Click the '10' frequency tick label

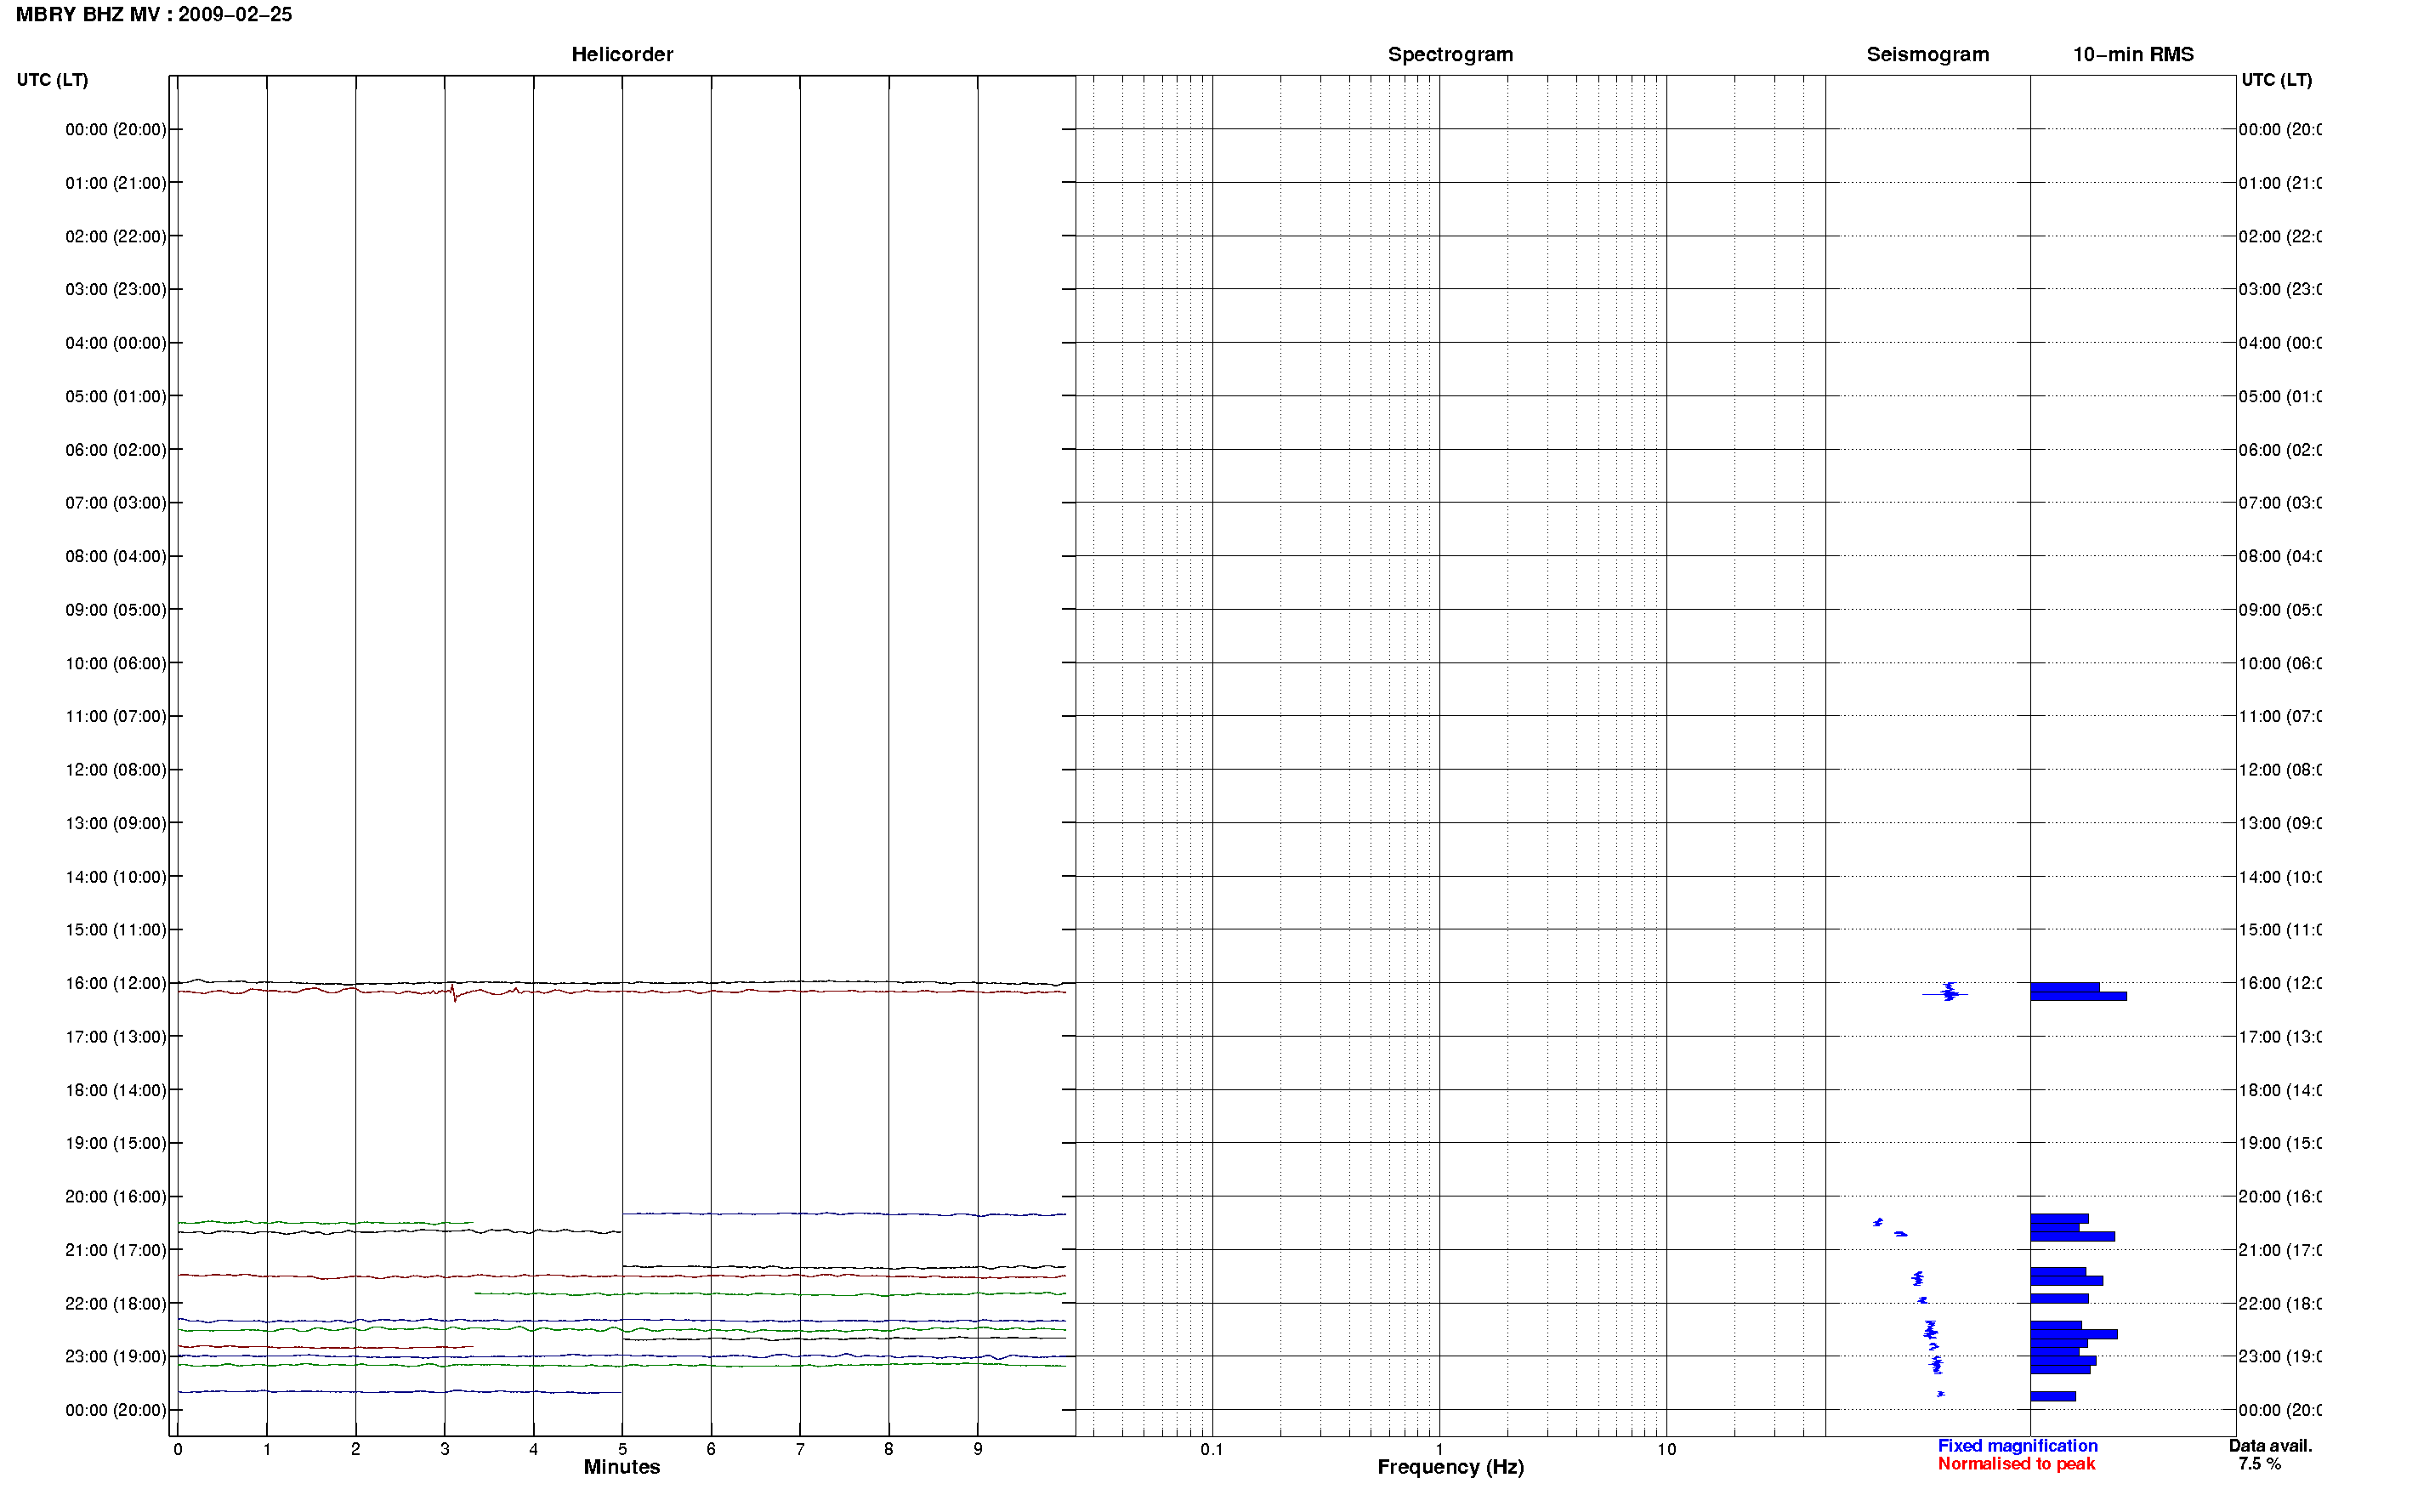(1666, 1449)
